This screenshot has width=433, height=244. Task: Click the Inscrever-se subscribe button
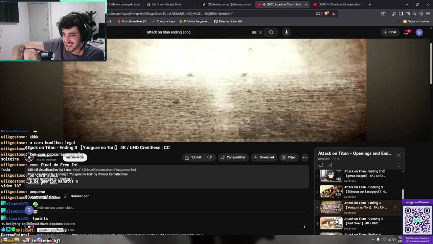(x=75, y=157)
